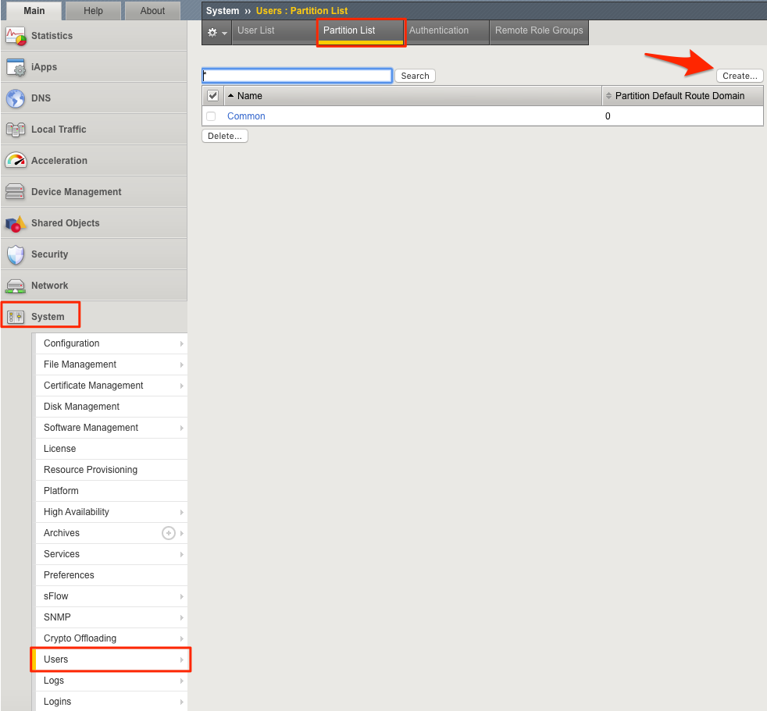Open the User List tab
767x711 pixels.
pyautogui.click(x=256, y=30)
